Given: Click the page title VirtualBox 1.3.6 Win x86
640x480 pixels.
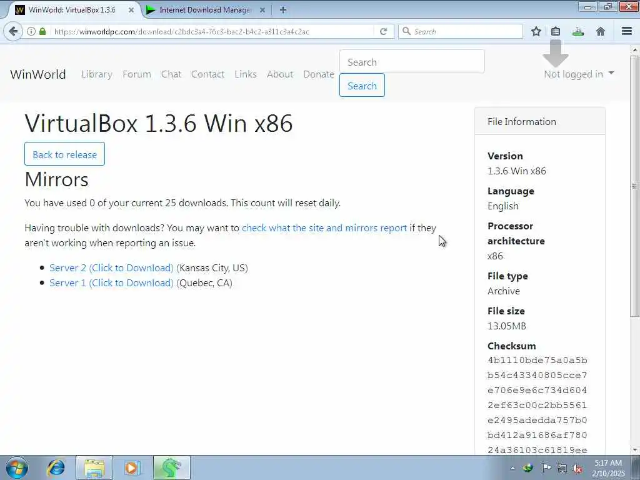Looking at the screenshot, I should [159, 123].
